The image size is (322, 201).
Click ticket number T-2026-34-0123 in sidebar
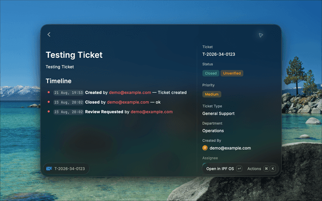[x=219, y=54]
